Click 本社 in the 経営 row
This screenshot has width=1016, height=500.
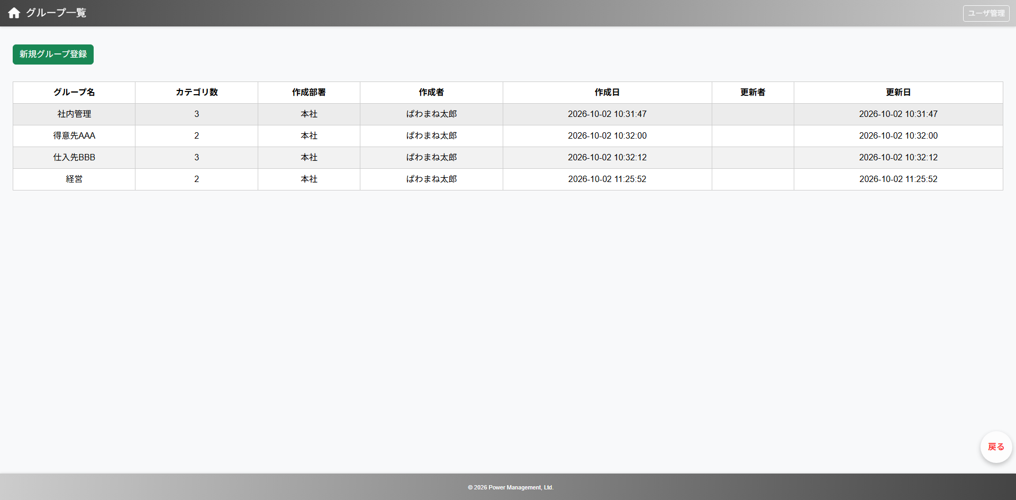[309, 179]
